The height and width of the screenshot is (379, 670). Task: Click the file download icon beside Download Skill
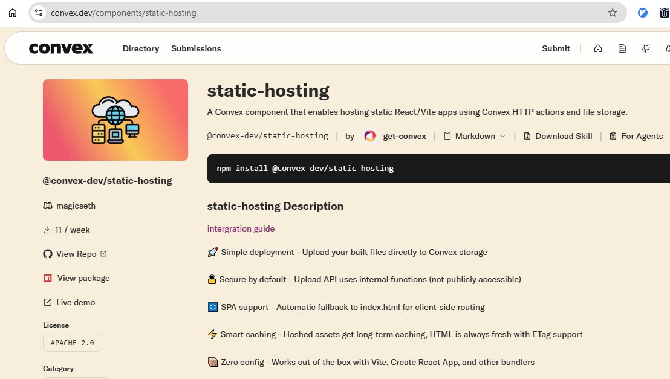527,136
